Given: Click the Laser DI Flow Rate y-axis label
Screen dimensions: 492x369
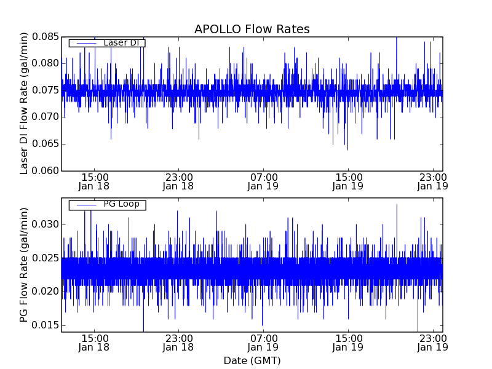Looking at the screenshot, I should pos(25,103).
